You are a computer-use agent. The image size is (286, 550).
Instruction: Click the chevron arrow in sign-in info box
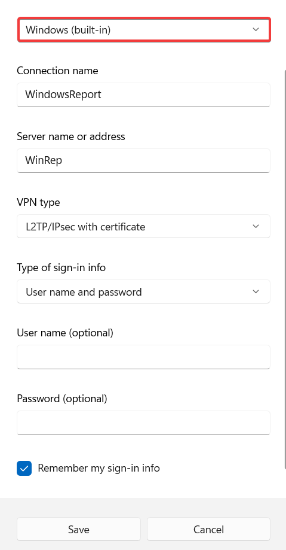(x=256, y=291)
